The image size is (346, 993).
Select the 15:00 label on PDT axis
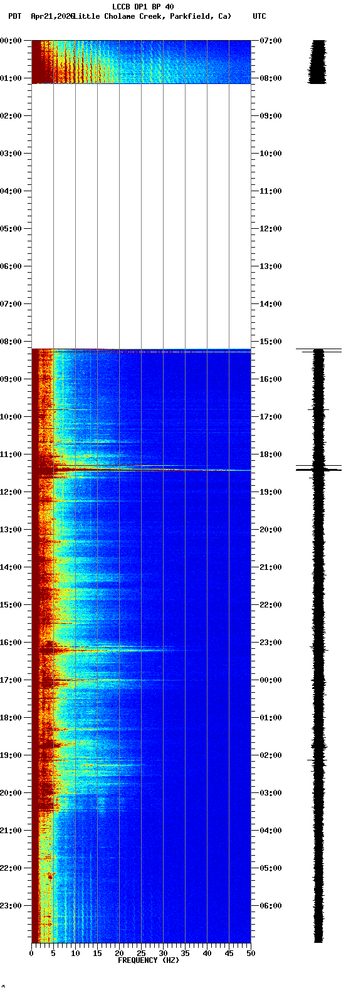click(11, 605)
